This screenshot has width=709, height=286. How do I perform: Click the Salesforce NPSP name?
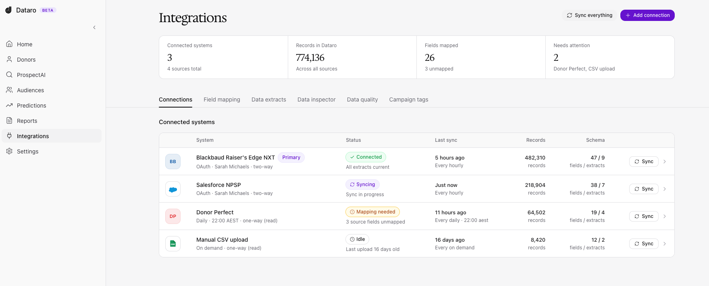(218, 185)
